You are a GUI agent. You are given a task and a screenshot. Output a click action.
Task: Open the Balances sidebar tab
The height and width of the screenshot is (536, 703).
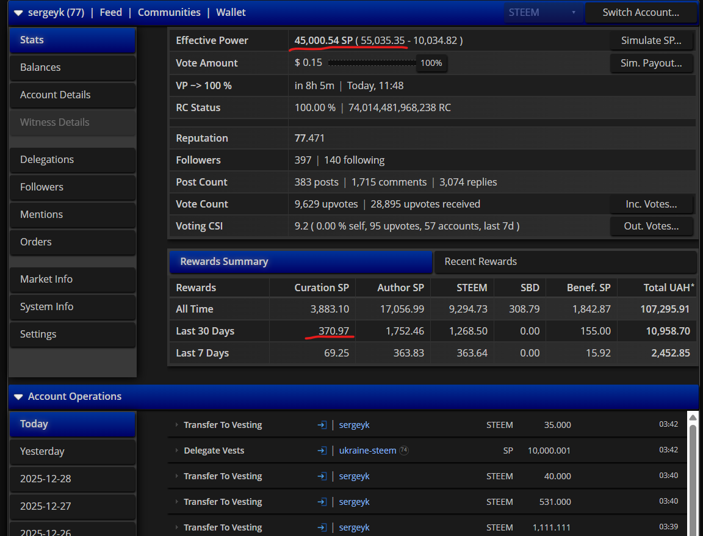coord(73,67)
